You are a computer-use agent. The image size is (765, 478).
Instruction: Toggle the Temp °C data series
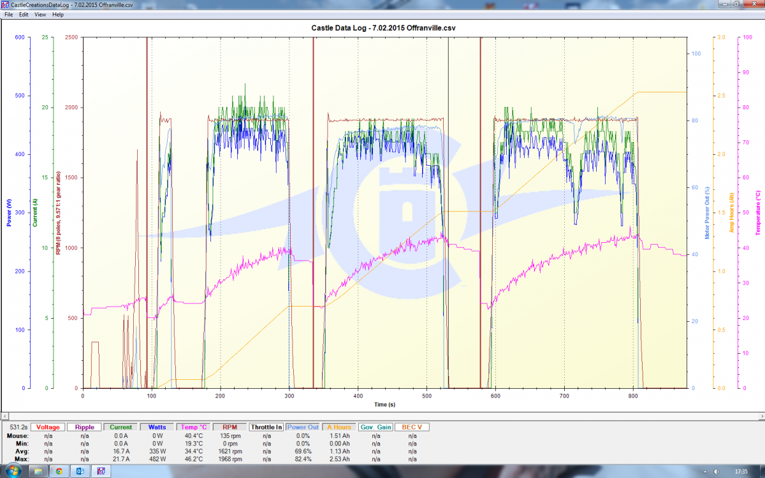(193, 427)
